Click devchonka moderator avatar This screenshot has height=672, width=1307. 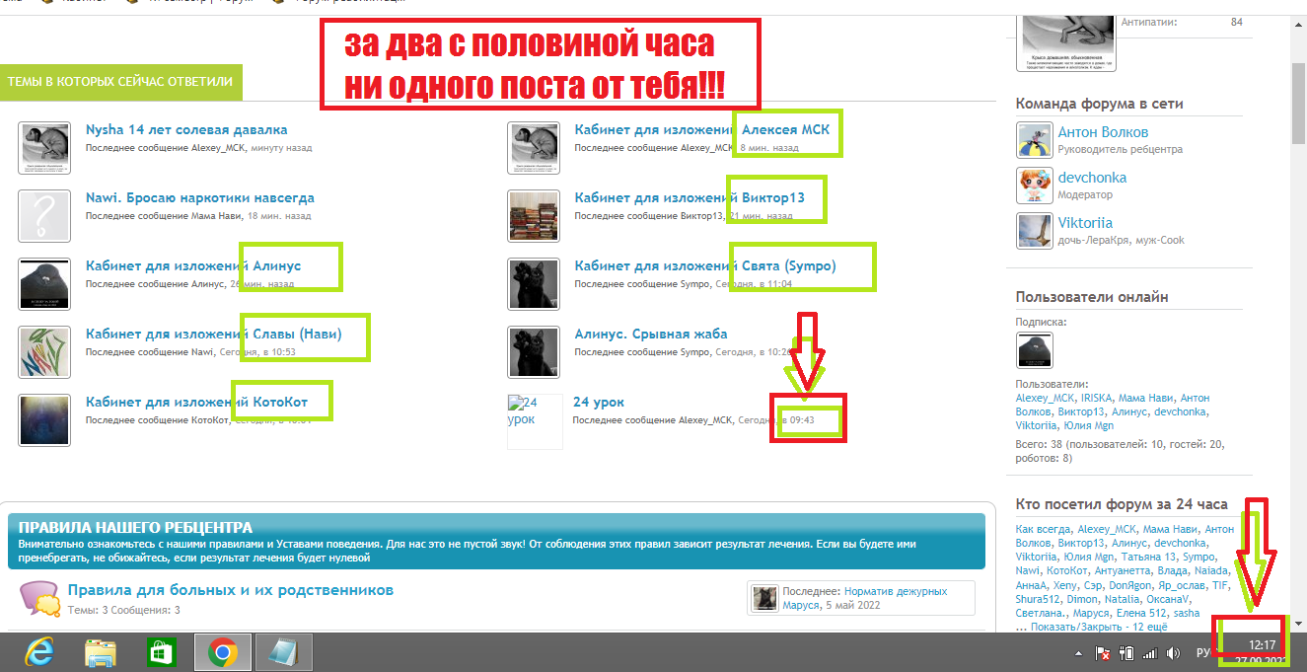coord(1035,186)
